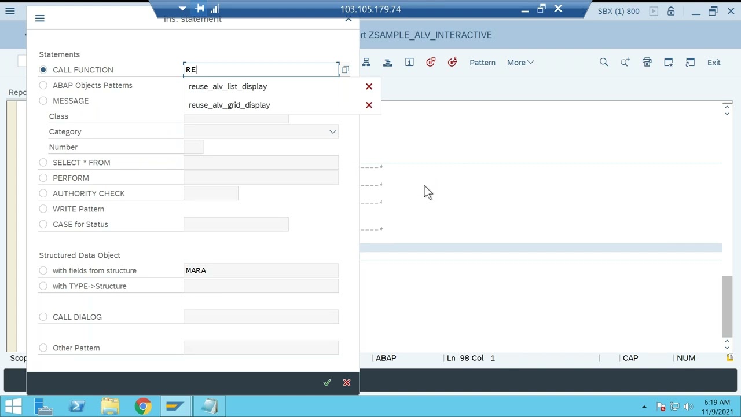Click the Ln 98 Col 1 status entry
741x417 pixels.
[x=471, y=359]
